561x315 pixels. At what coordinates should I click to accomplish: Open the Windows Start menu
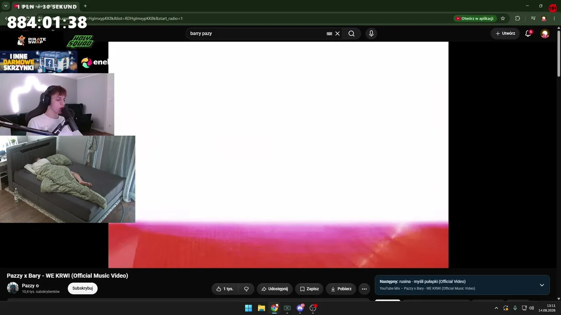(x=249, y=308)
